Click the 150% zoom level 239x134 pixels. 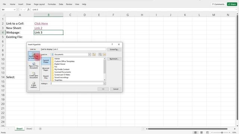(234, 133)
